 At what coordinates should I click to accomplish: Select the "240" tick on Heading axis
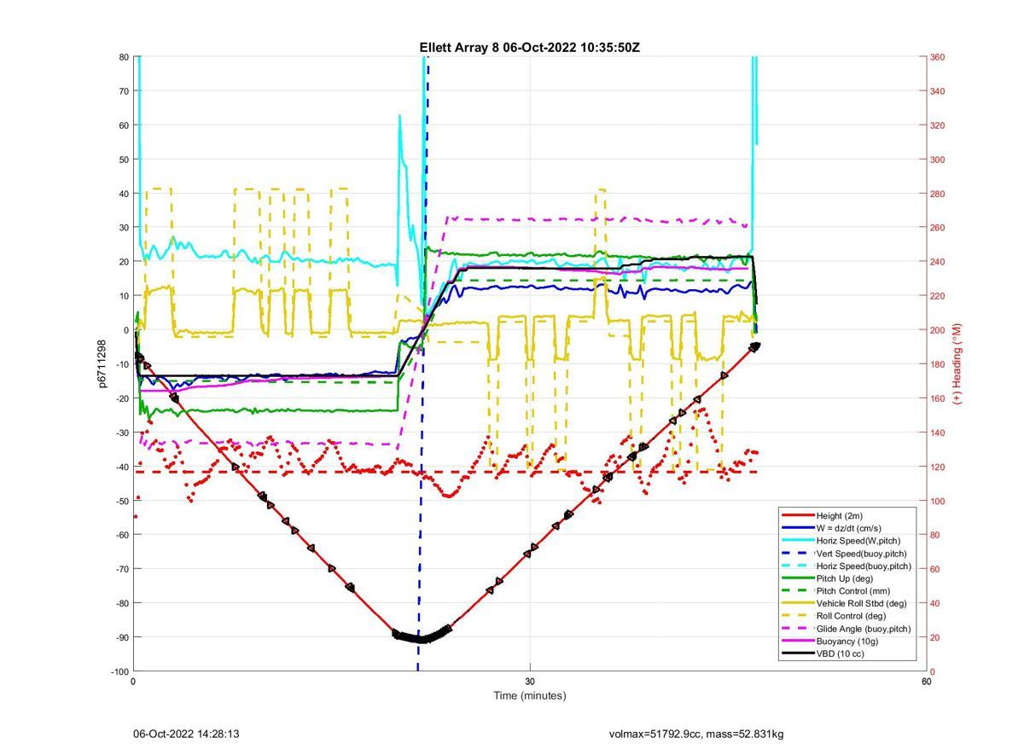(x=937, y=262)
